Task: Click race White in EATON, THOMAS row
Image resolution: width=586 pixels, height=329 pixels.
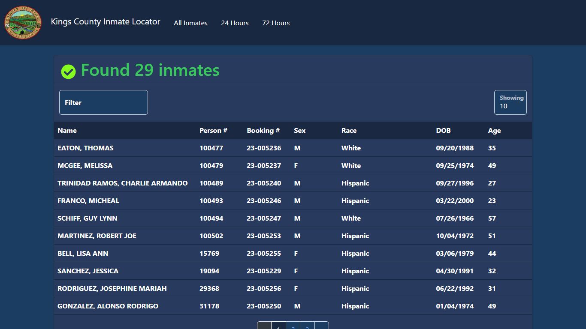Action: [351, 148]
